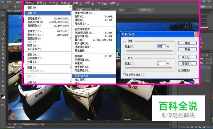Open the 窗口(W) menu
The height and width of the screenshot is (129, 213).
102,3
